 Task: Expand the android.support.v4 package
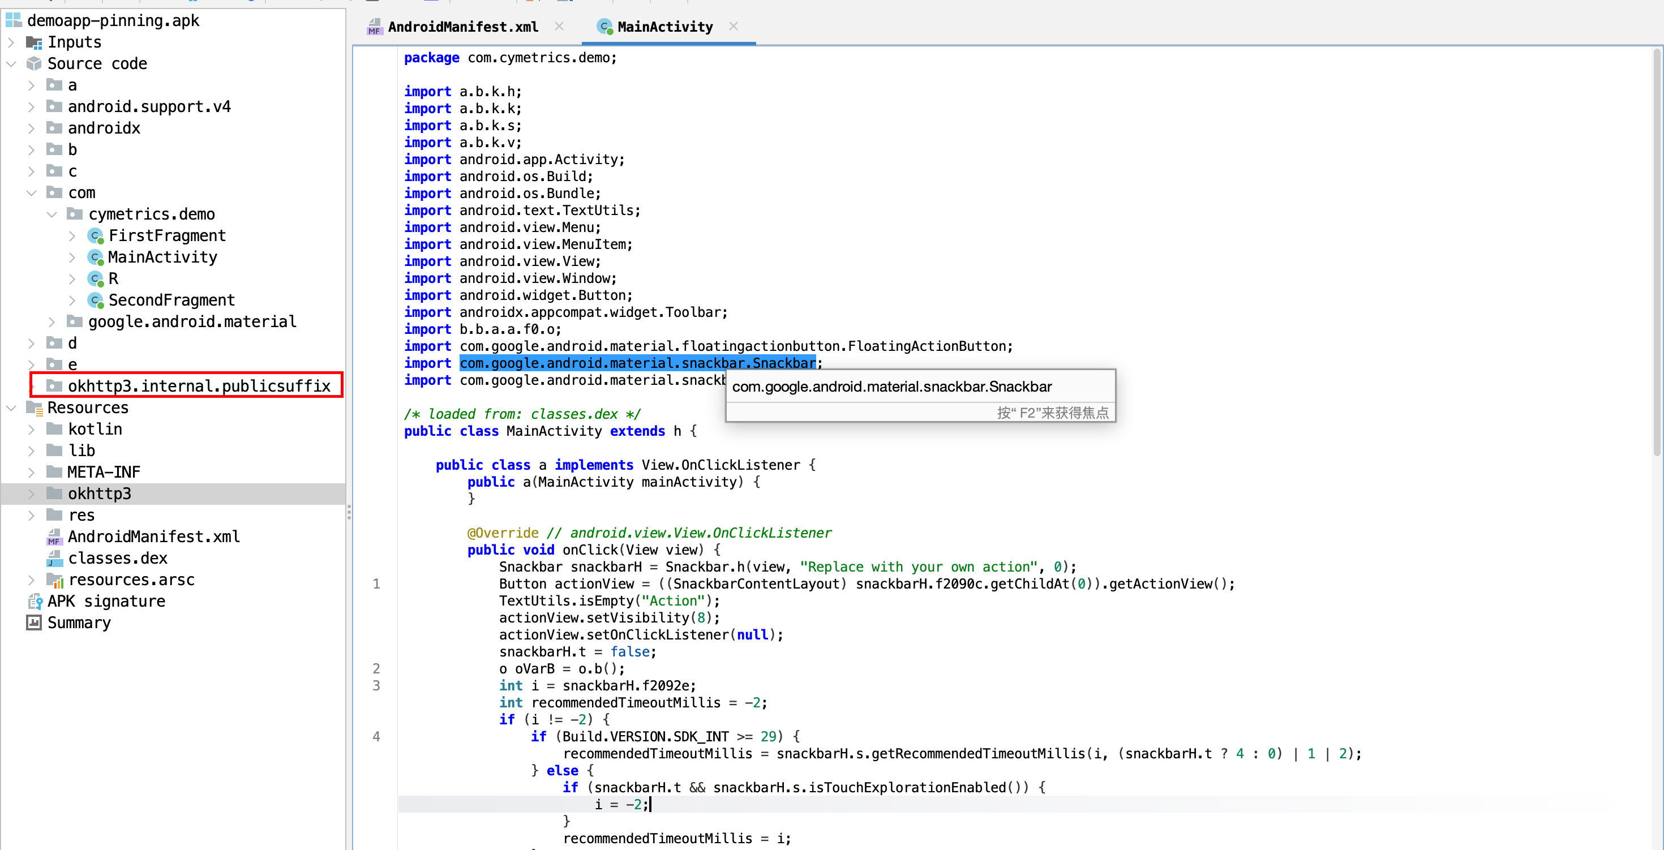click(x=32, y=106)
